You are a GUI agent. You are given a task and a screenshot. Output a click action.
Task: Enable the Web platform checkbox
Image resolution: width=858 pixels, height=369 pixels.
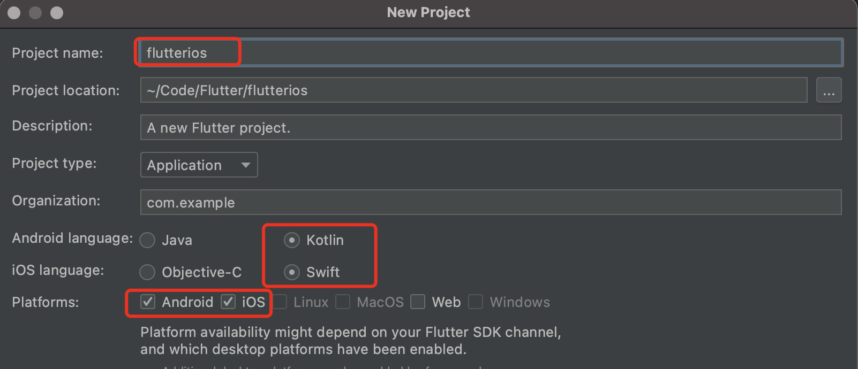pos(418,302)
